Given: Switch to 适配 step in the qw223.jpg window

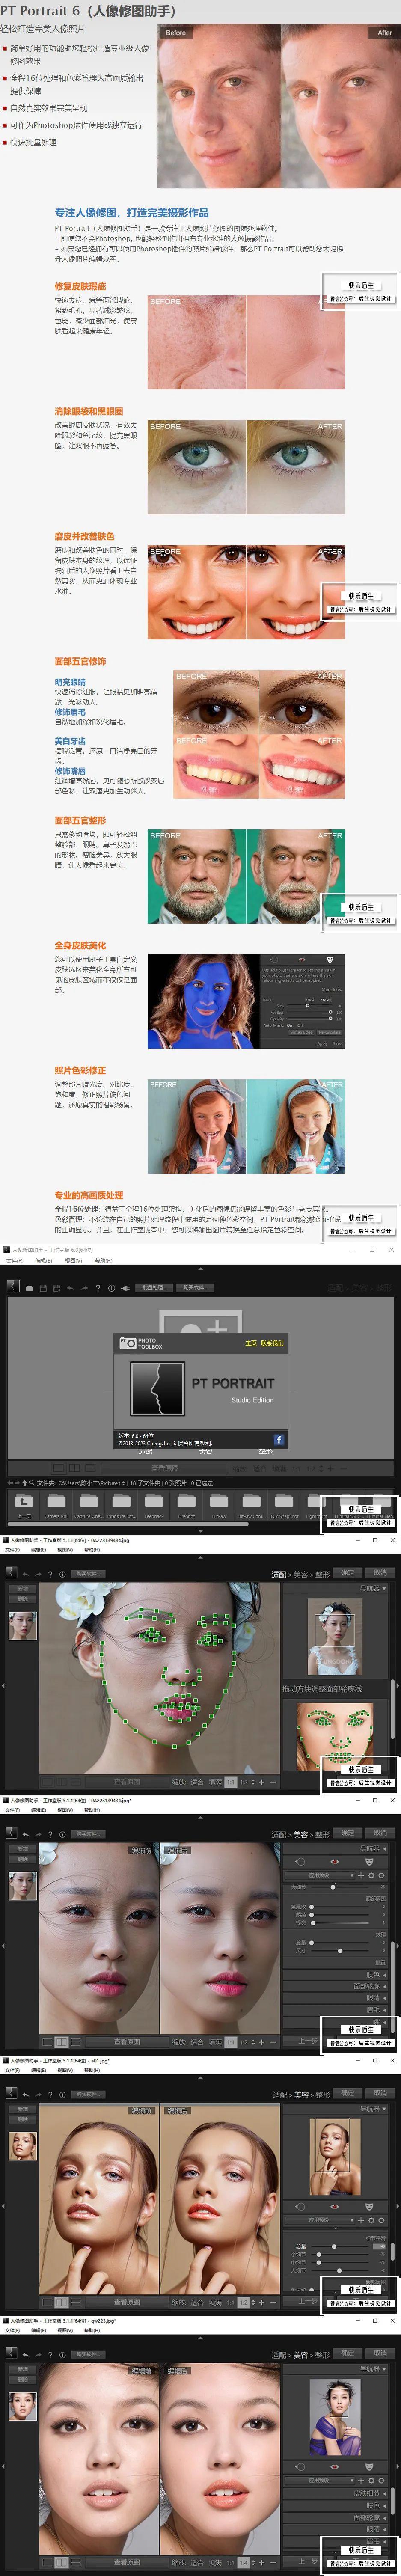Looking at the screenshot, I should (279, 2355).
